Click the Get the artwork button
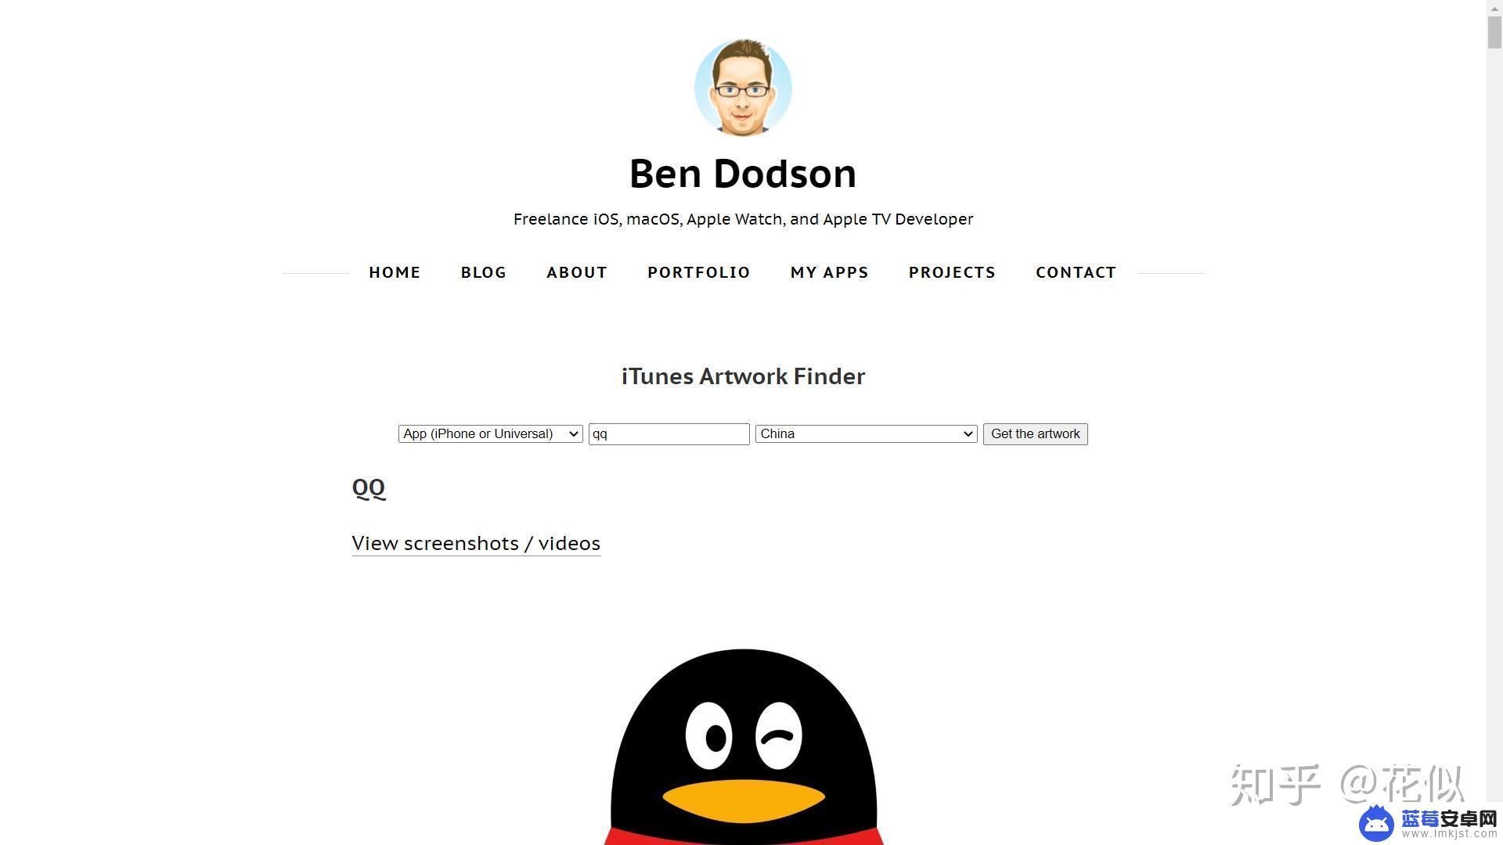1503x845 pixels. click(1034, 433)
